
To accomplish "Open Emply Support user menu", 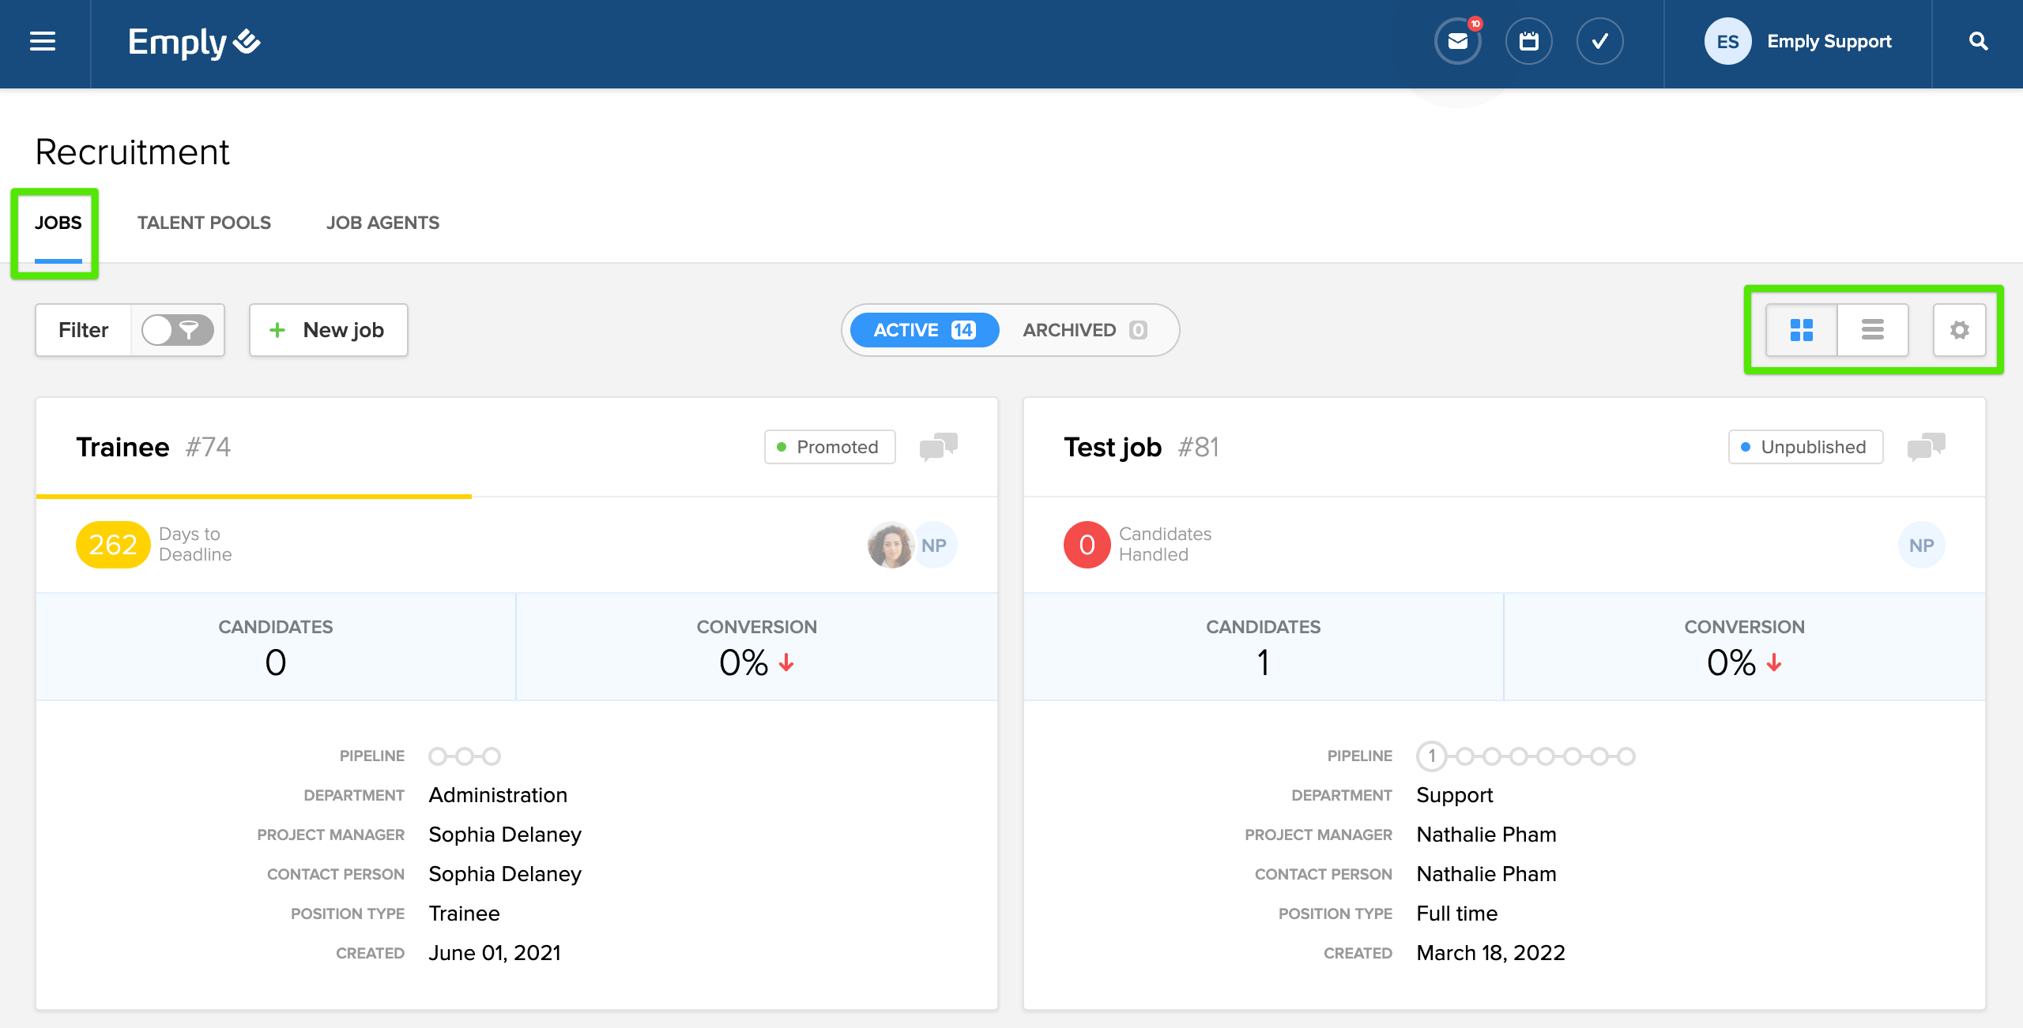I will [1798, 41].
